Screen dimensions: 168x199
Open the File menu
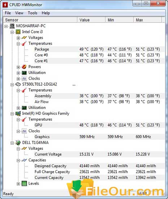[x=8, y=13]
